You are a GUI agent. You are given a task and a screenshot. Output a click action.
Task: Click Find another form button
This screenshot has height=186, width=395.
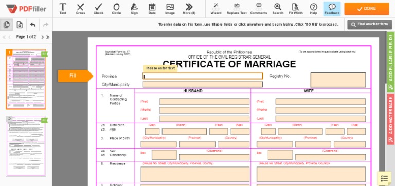370,25
